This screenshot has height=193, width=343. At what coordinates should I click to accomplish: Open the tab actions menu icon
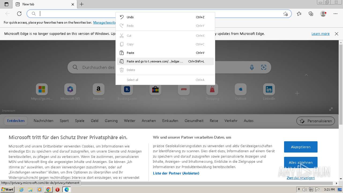click(6, 4)
